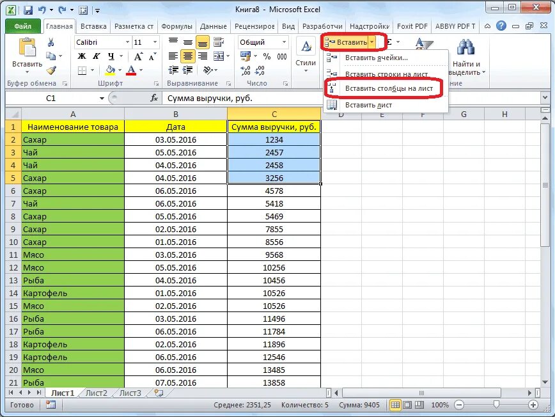Choose Вставить строки на лист entry
The height and width of the screenshot is (417, 555).
(x=386, y=74)
